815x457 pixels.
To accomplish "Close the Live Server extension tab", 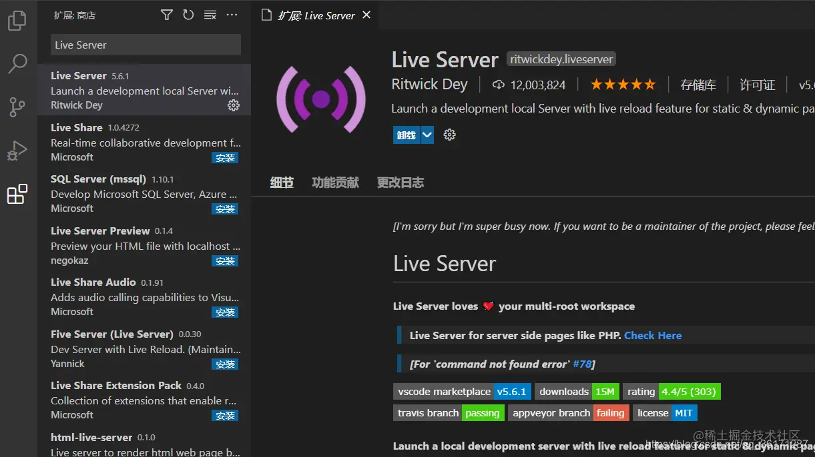I will 366,15.
